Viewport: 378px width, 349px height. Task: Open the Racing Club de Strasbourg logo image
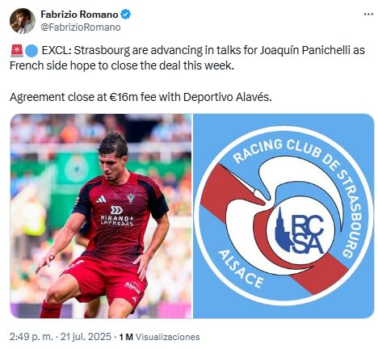coord(283,216)
